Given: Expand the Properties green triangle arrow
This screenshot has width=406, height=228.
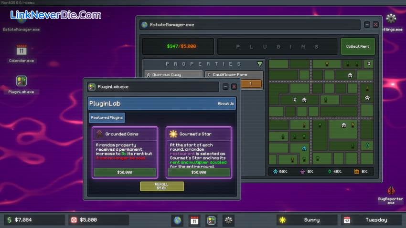Looking at the screenshot, I should [x=259, y=64].
